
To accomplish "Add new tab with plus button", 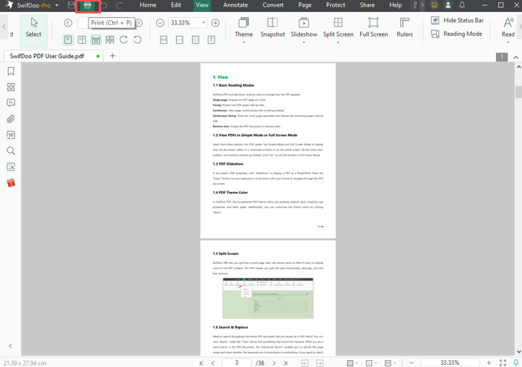I will 112,55.
